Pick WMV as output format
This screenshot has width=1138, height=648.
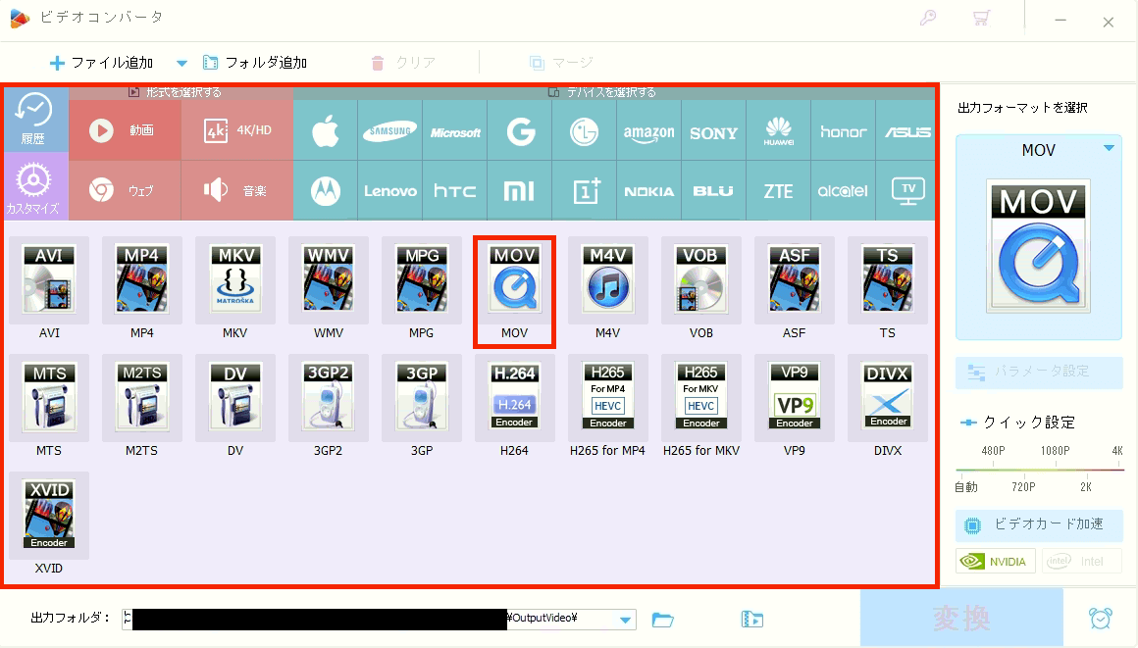(x=328, y=280)
